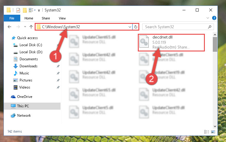Click the Back navigation arrow

point(9,27)
